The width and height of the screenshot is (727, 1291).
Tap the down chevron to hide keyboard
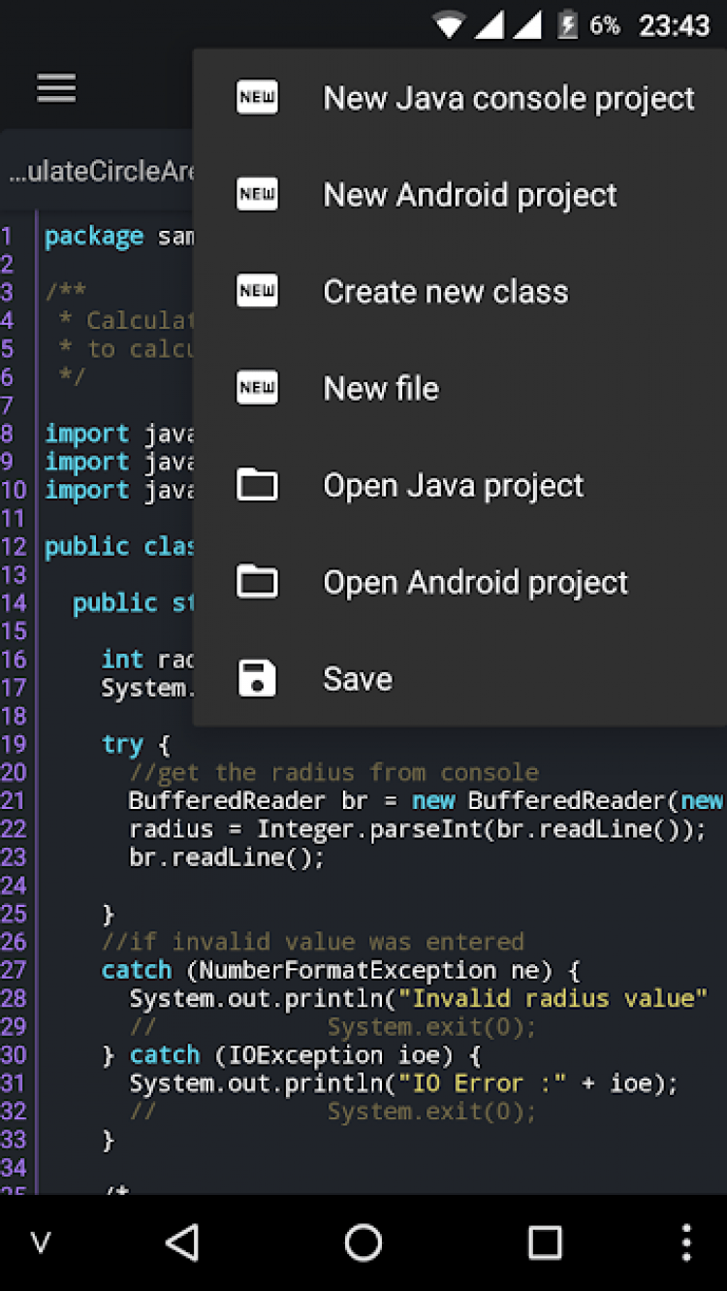(40, 1243)
